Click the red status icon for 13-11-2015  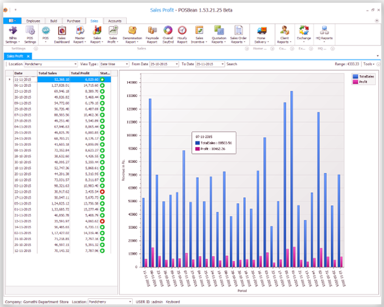[103, 221]
